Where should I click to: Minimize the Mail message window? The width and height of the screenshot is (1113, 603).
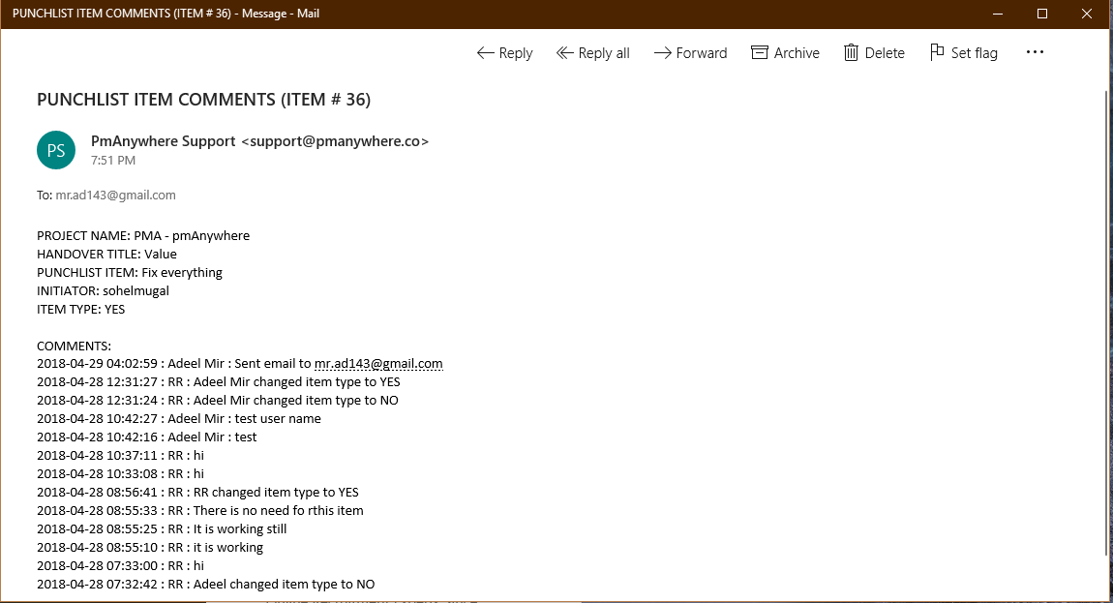tap(998, 14)
